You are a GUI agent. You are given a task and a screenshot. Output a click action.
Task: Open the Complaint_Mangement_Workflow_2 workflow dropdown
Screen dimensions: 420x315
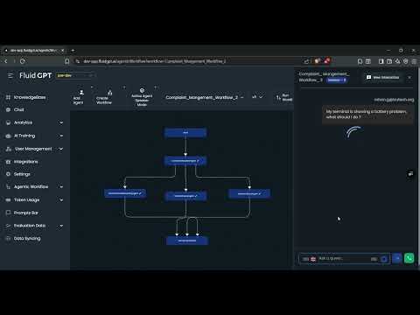point(205,97)
